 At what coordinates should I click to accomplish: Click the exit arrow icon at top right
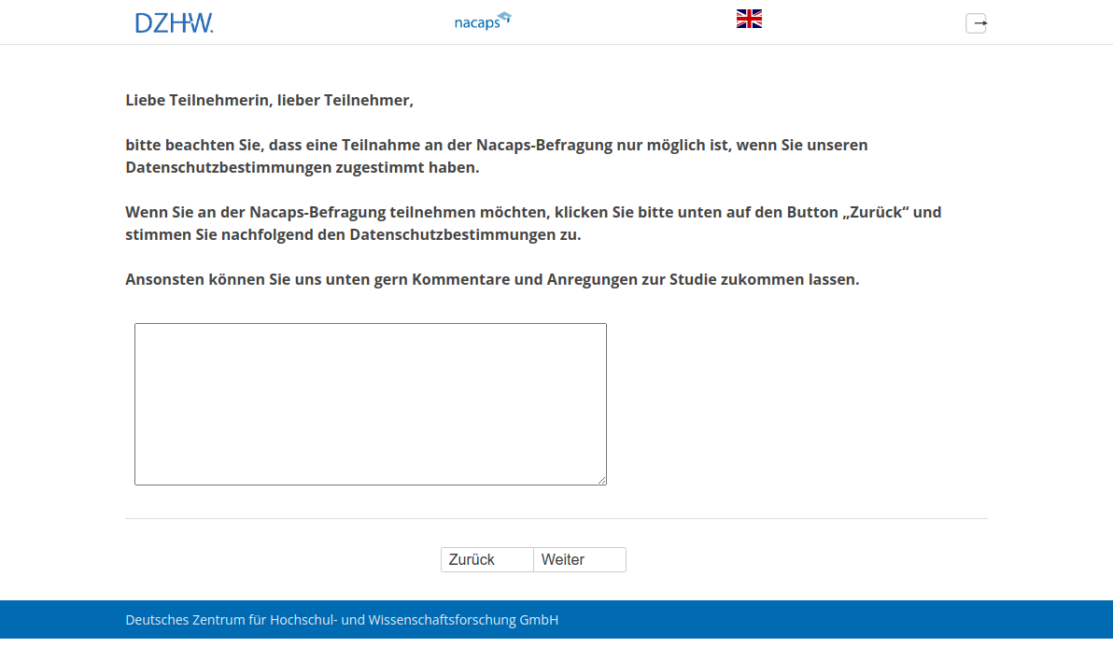click(976, 23)
